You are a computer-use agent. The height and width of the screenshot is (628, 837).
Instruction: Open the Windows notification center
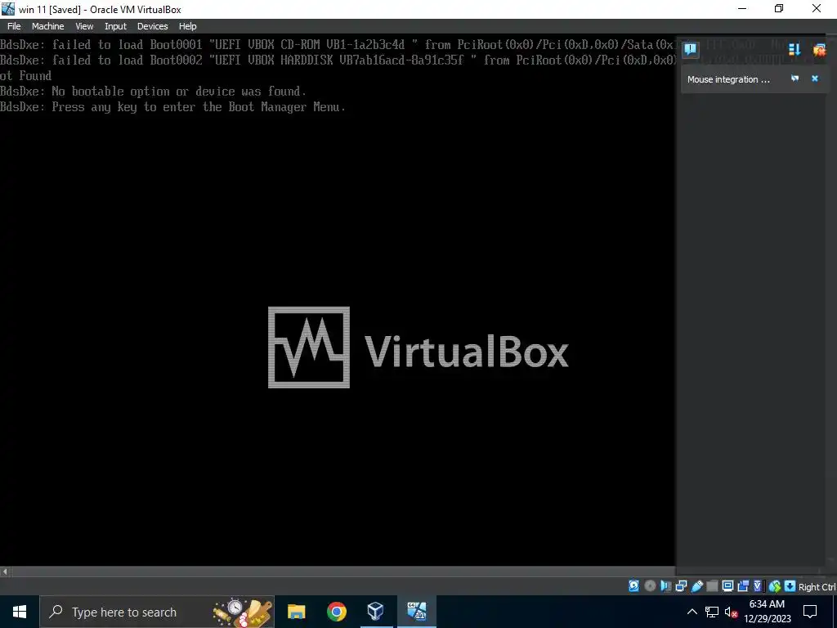pos(810,612)
